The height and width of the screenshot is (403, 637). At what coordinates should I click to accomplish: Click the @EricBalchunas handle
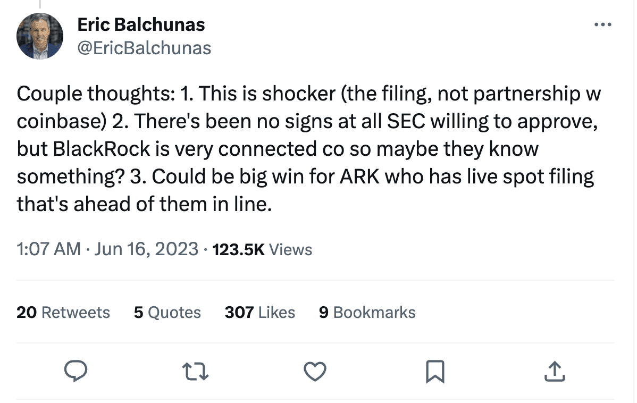tap(144, 48)
